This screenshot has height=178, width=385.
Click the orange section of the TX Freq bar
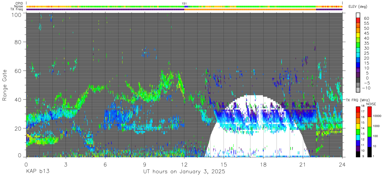pyautogui.click(x=250, y=9)
